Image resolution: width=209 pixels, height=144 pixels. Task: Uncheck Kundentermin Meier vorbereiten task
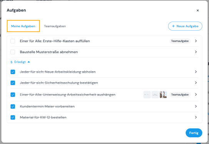tap(13, 106)
